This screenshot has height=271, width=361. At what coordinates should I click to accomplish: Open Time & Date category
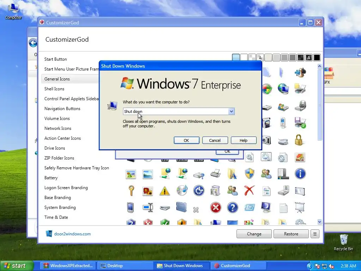point(56,217)
